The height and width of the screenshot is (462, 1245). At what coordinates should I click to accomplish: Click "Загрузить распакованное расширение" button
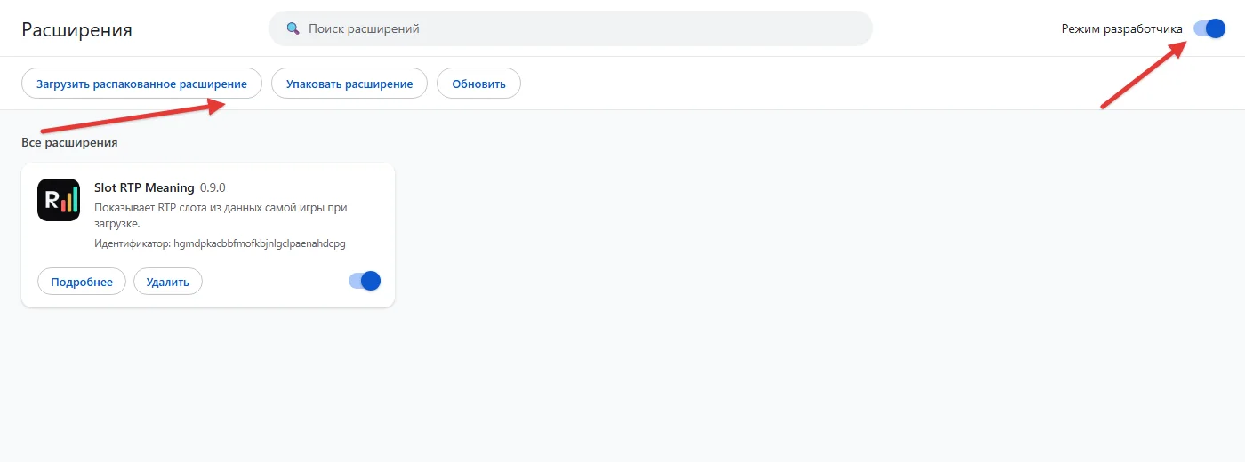pyautogui.click(x=141, y=84)
